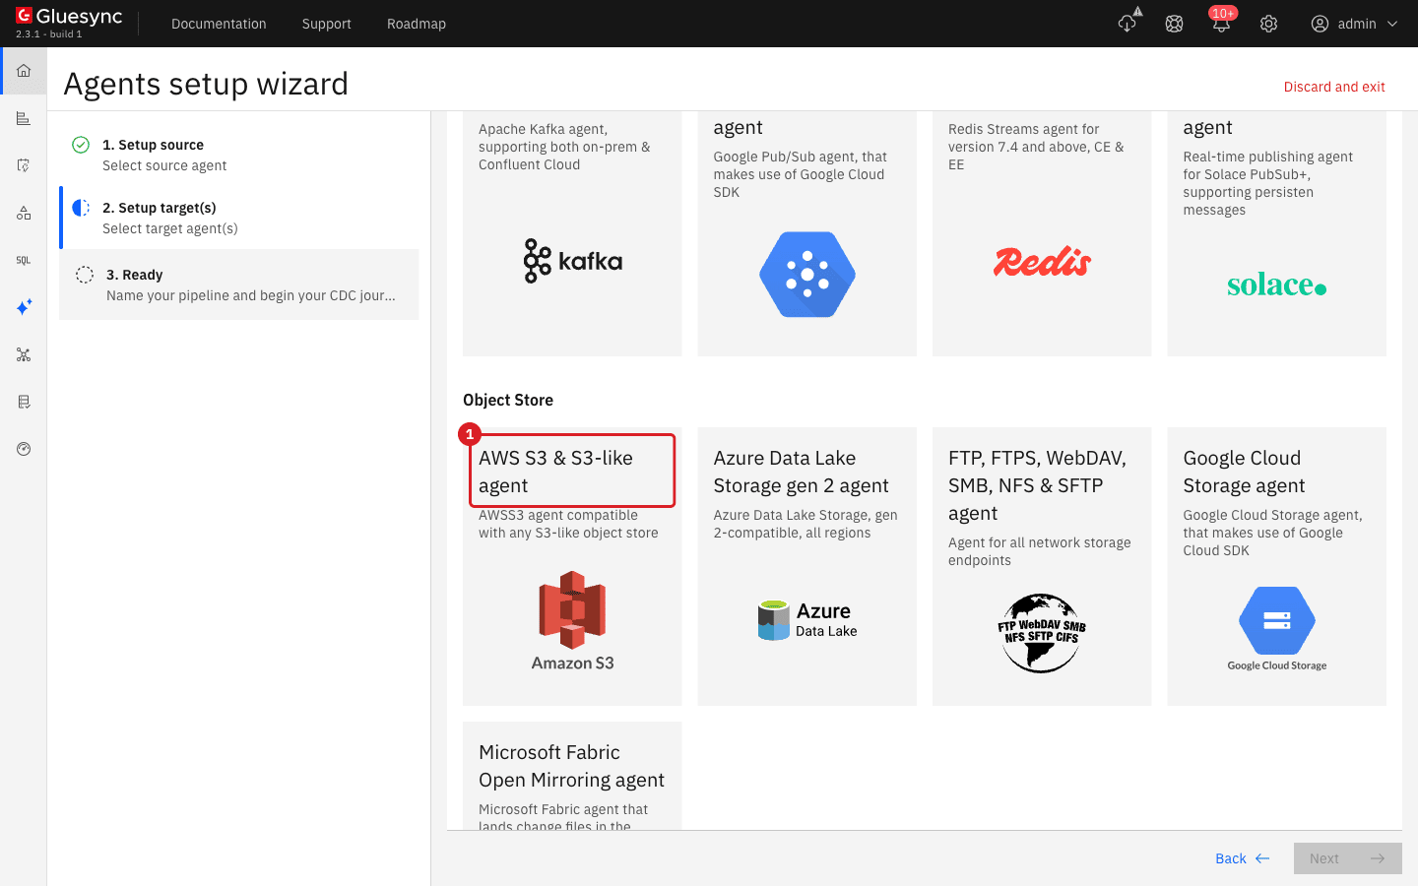Click the AWS S3 & S3-like agent title
Screen dimensions: 1418x886
555,472
